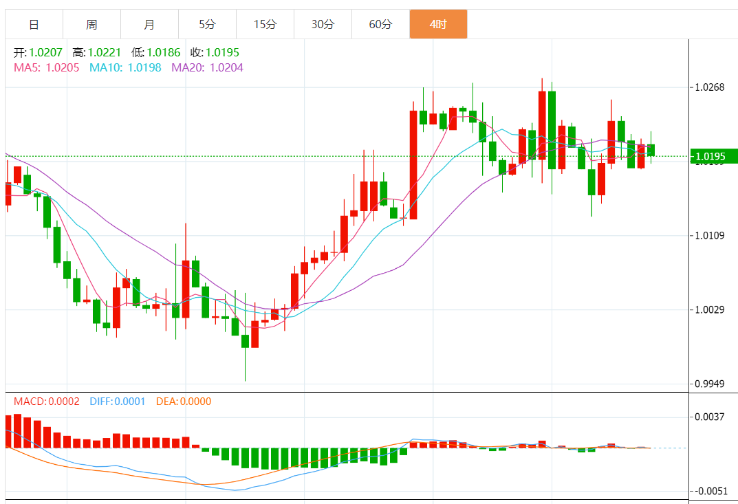Select the 15分 timeframe tab
The image size is (738, 504).
265,24
